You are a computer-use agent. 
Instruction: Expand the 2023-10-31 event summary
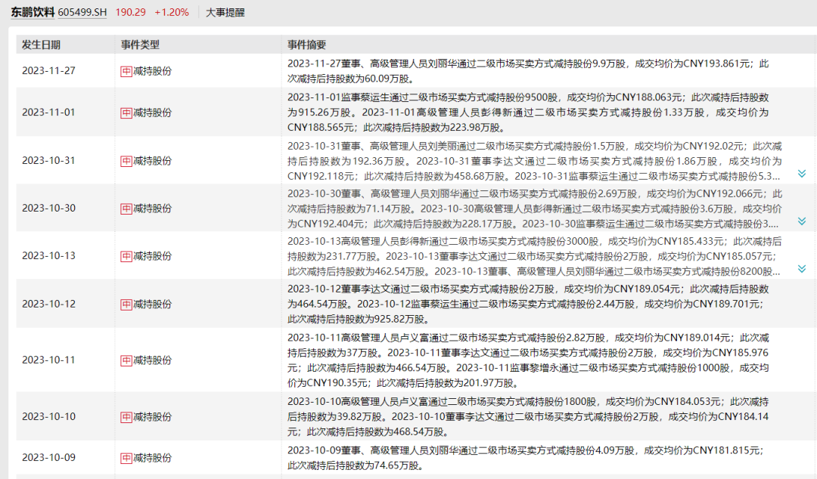point(802,174)
